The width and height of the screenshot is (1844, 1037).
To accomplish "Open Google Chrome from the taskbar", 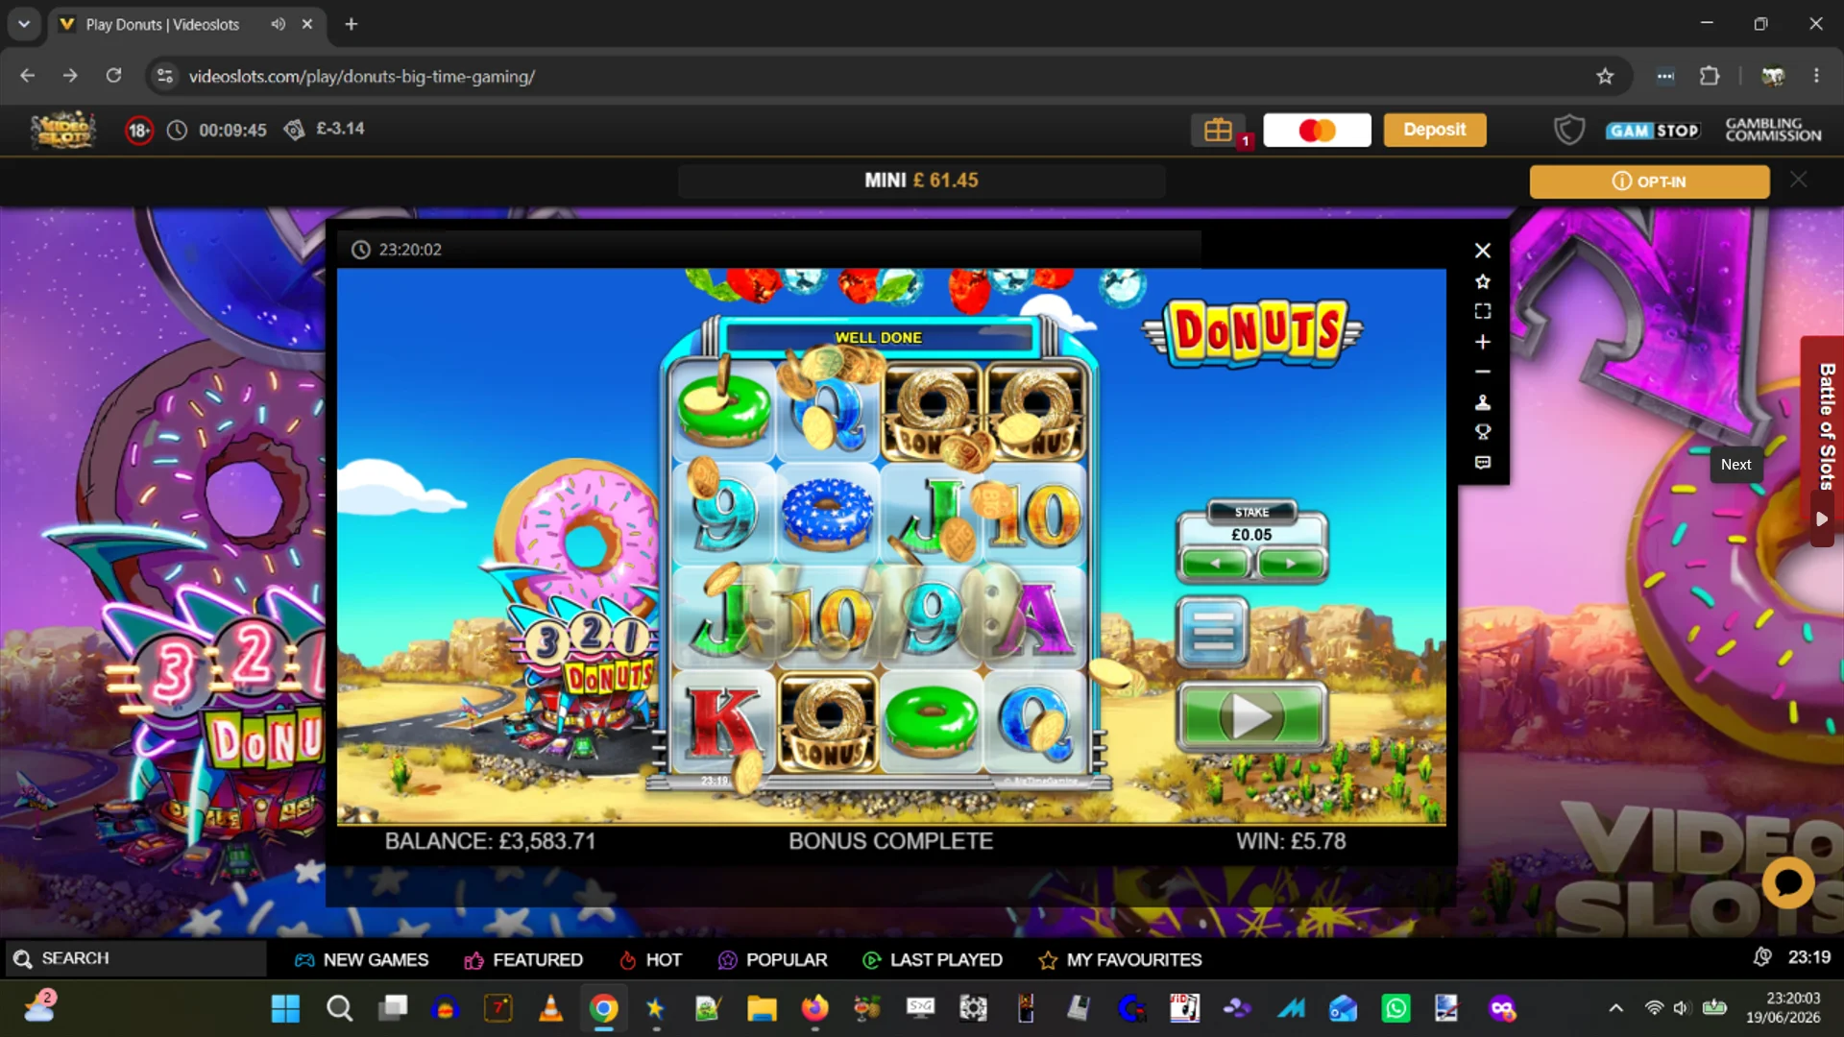I will pyautogui.click(x=604, y=1009).
